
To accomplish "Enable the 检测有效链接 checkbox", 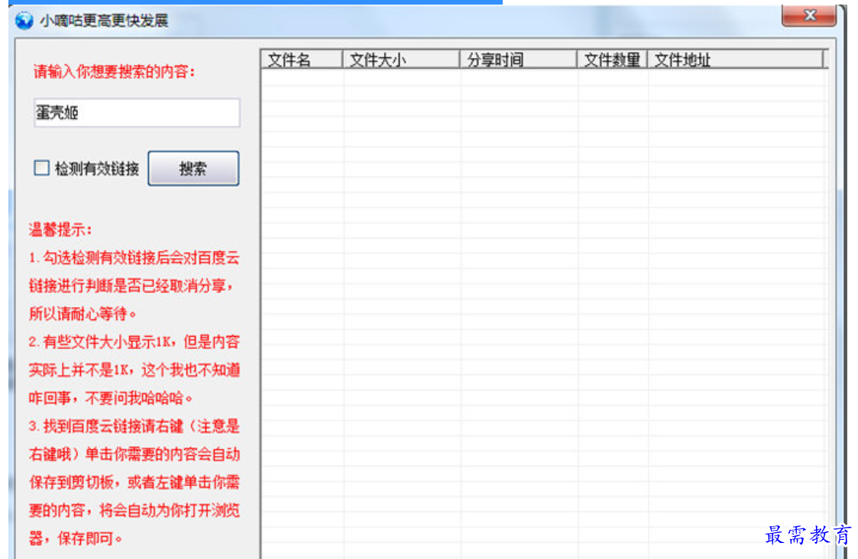I will tap(41, 167).
